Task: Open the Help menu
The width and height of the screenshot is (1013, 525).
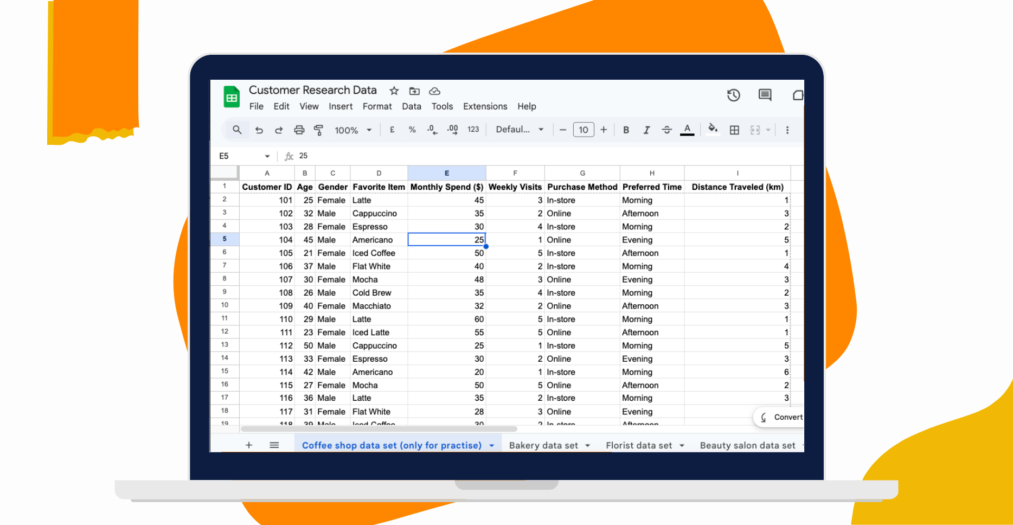Action: pyautogui.click(x=527, y=106)
